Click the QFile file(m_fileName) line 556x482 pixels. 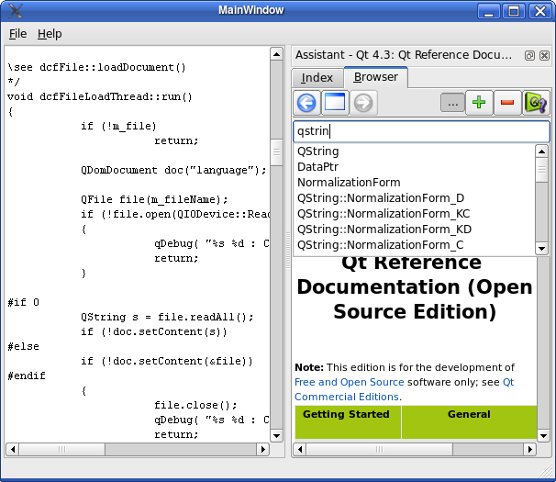[x=154, y=199]
